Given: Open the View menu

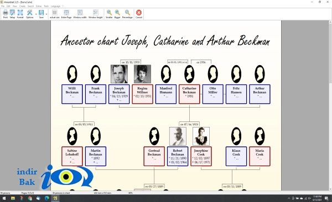Looking at the screenshot, I should (x=15, y=6).
